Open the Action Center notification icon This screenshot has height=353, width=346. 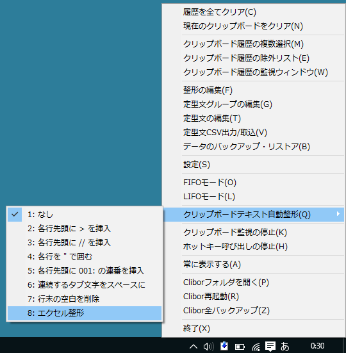pyautogui.click(x=270, y=346)
